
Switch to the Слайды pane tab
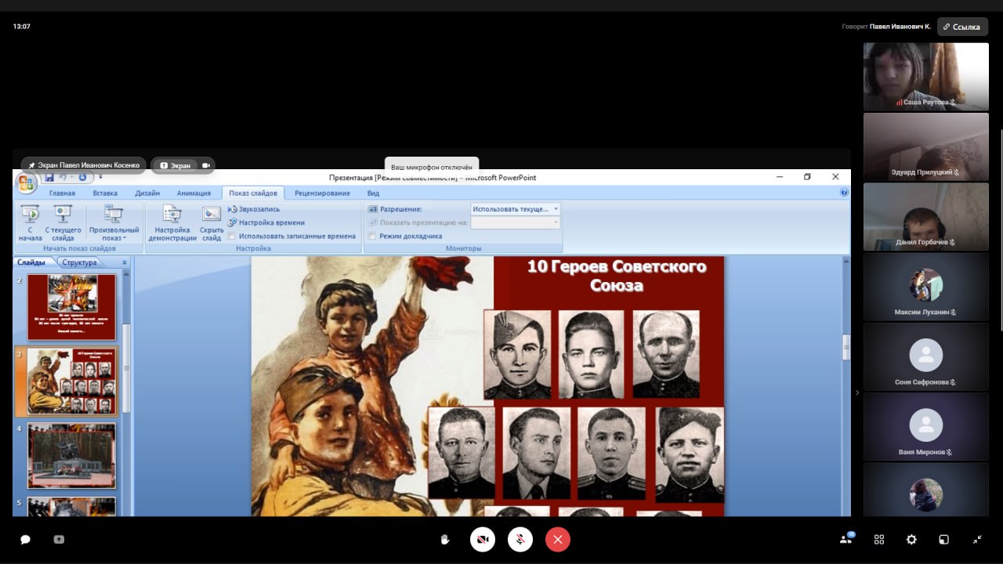click(31, 262)
